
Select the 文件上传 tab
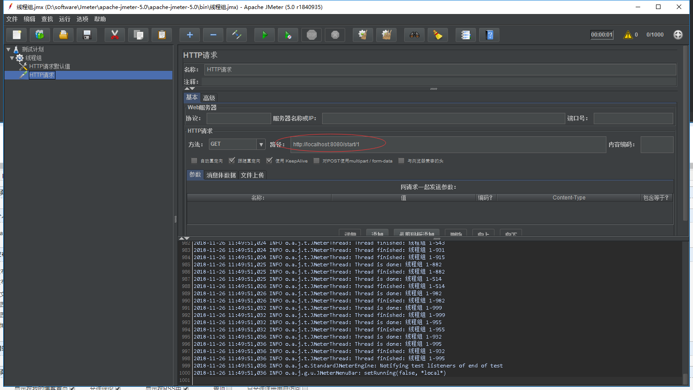pos(252,175)
